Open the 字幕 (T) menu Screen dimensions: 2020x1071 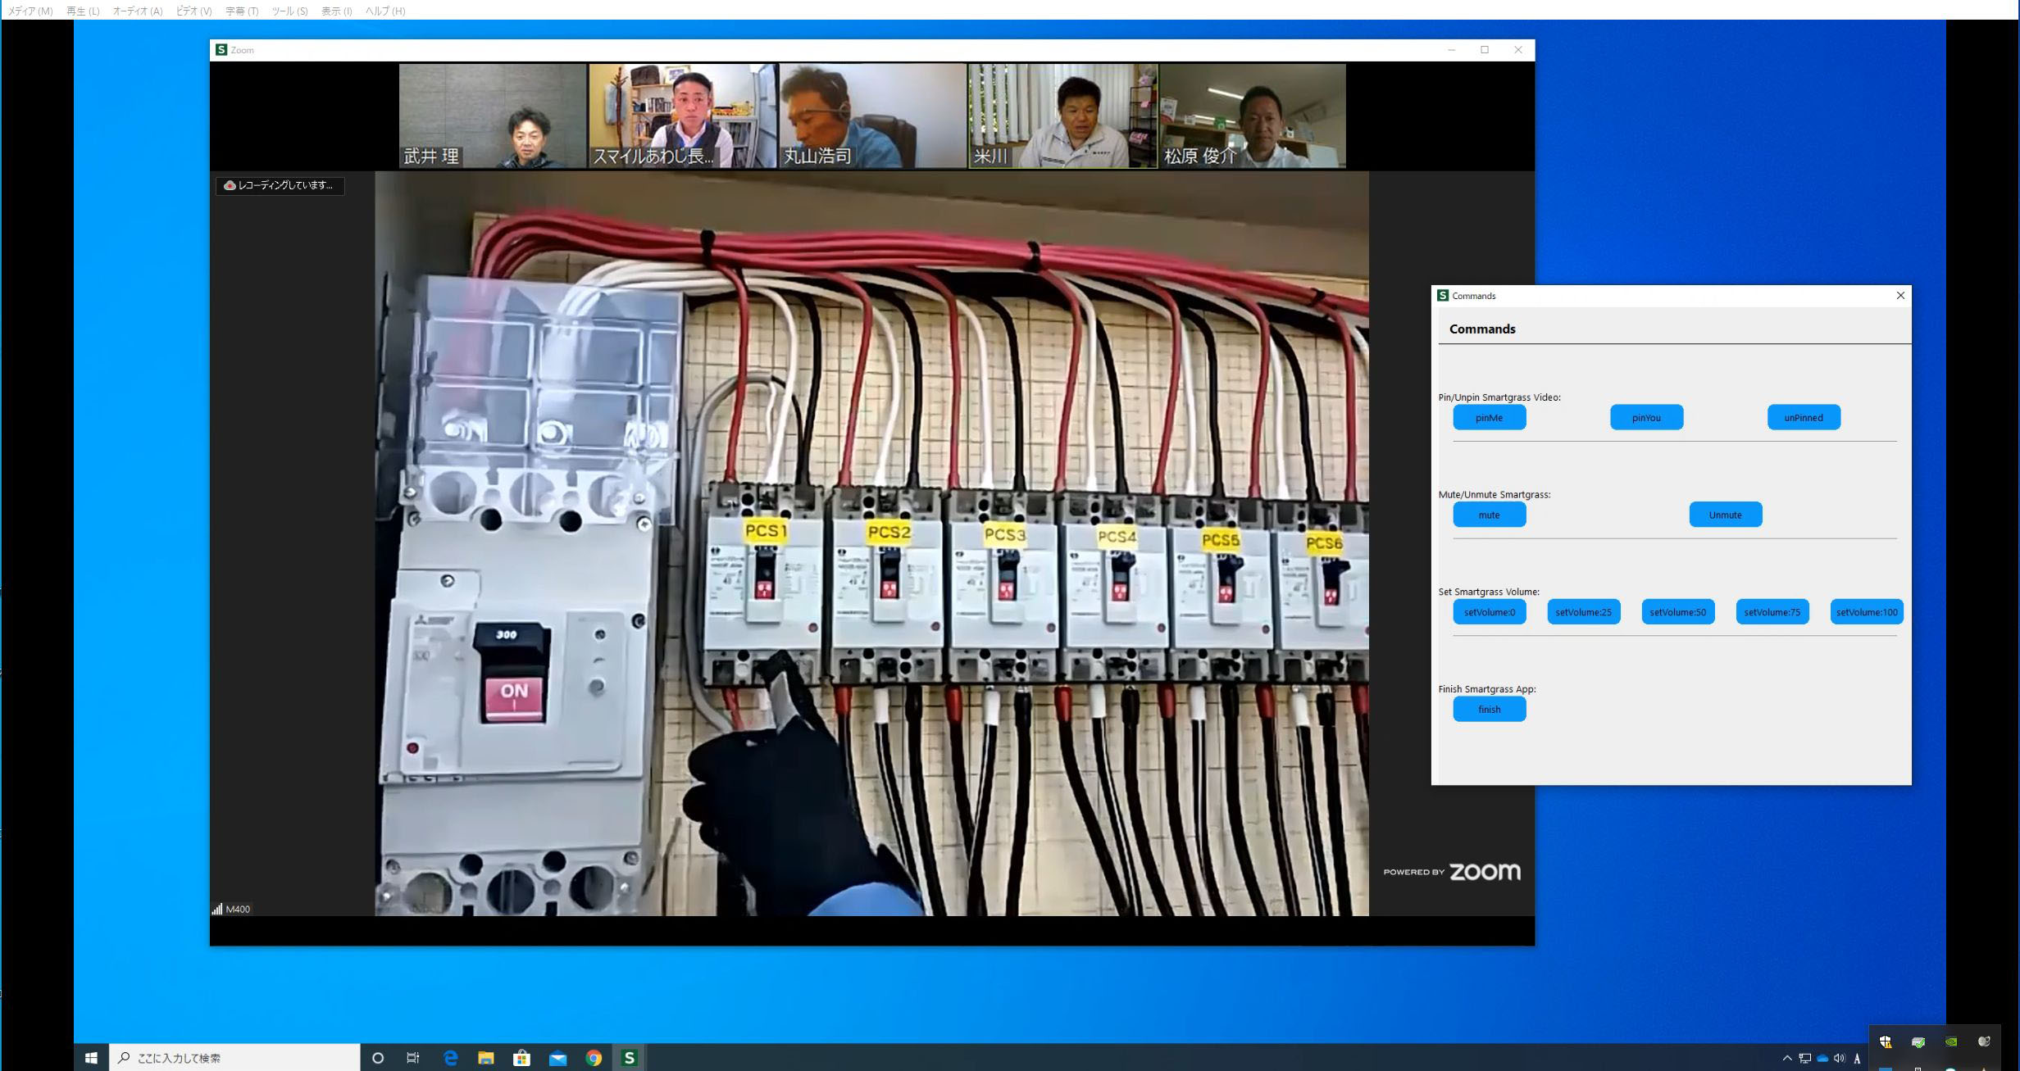[x=242, y=11]
